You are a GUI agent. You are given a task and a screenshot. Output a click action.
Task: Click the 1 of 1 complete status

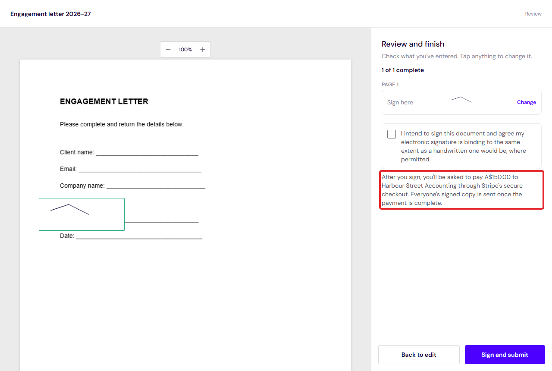(x=403, y=70)
